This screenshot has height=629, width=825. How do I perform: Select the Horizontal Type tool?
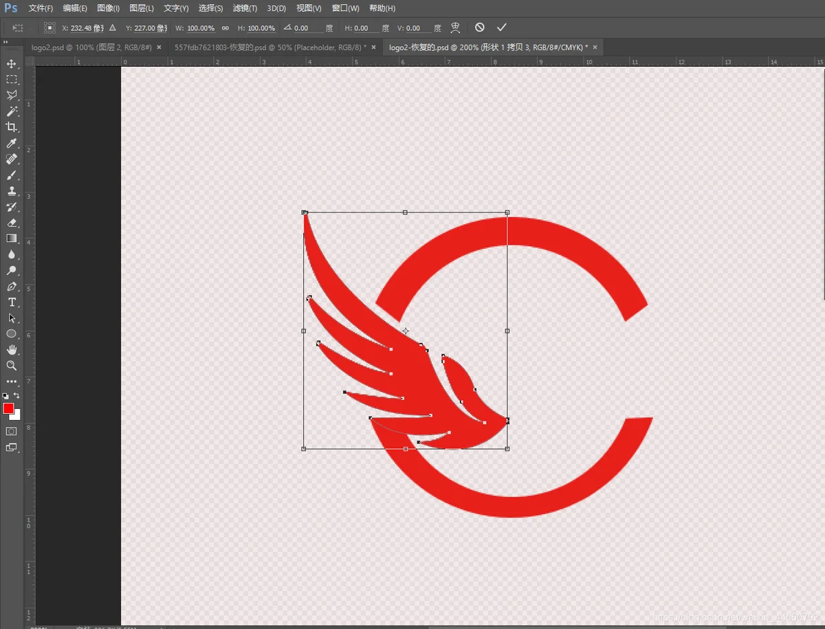[x=12, y=302]
